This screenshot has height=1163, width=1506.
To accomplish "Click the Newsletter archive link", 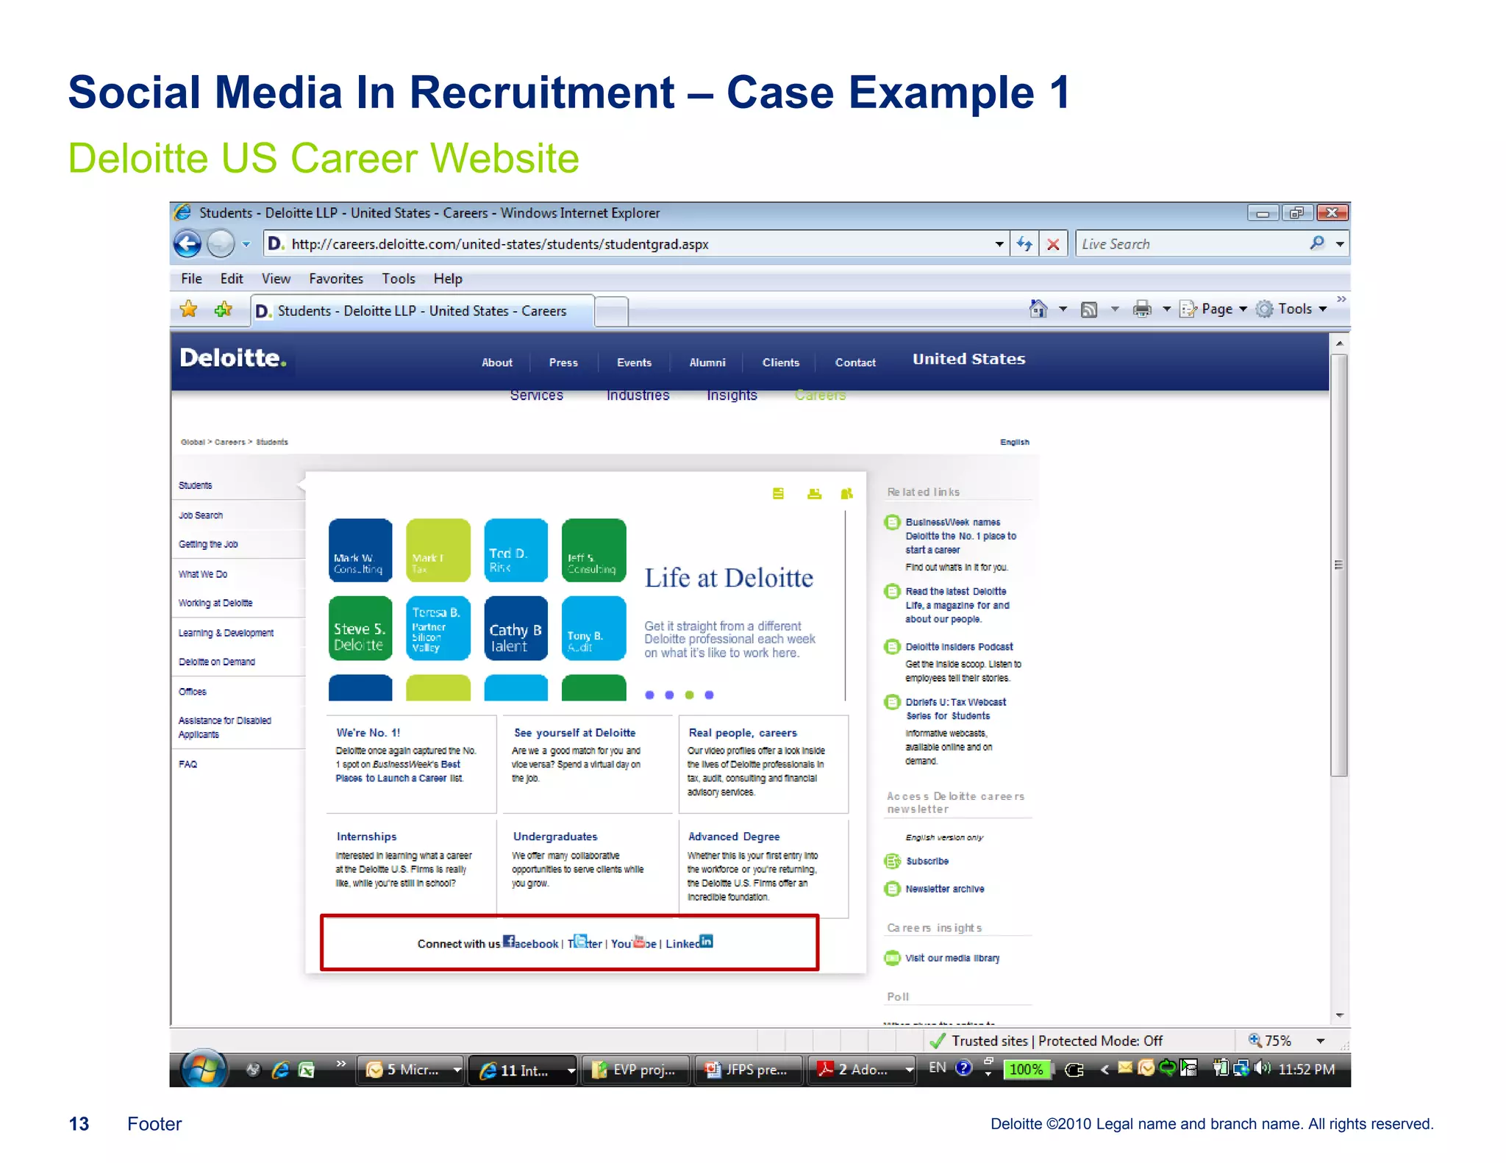I will 945,889.
